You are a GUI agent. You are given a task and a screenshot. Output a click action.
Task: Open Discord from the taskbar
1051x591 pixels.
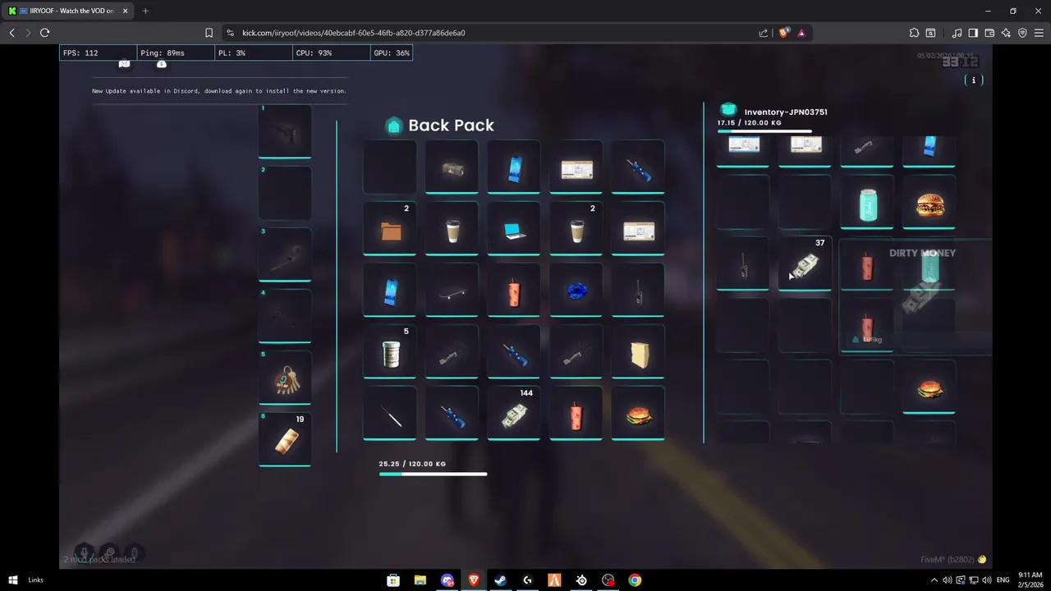(x=447, y=580)
